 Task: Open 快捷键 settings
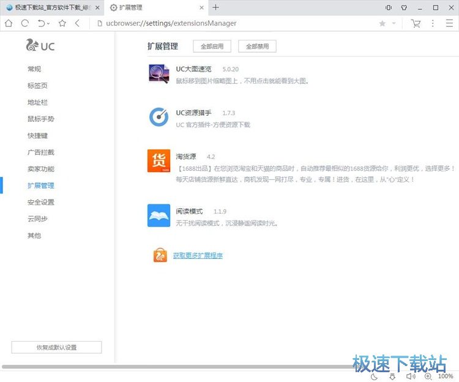coord(37,135)
